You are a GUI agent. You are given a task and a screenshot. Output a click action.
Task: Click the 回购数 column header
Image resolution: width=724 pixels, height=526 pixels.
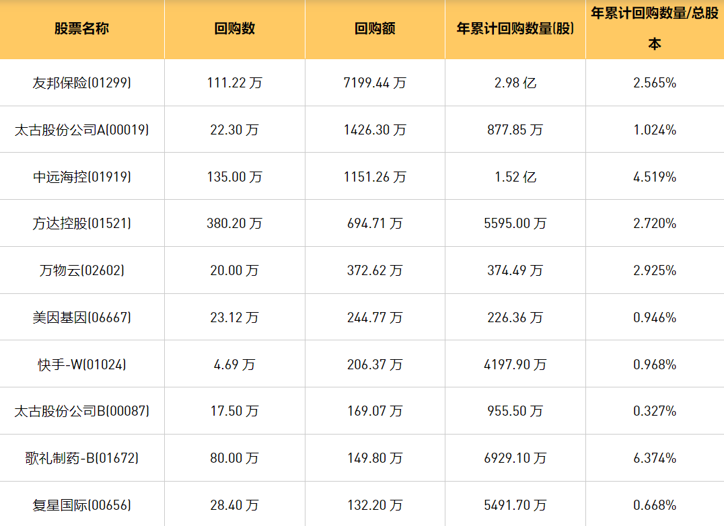[x=234, y=29]
